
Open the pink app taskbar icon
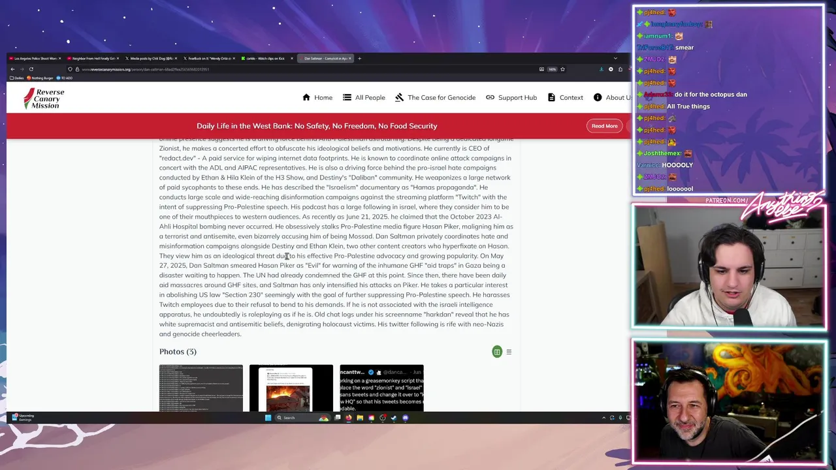pos(371,418)
